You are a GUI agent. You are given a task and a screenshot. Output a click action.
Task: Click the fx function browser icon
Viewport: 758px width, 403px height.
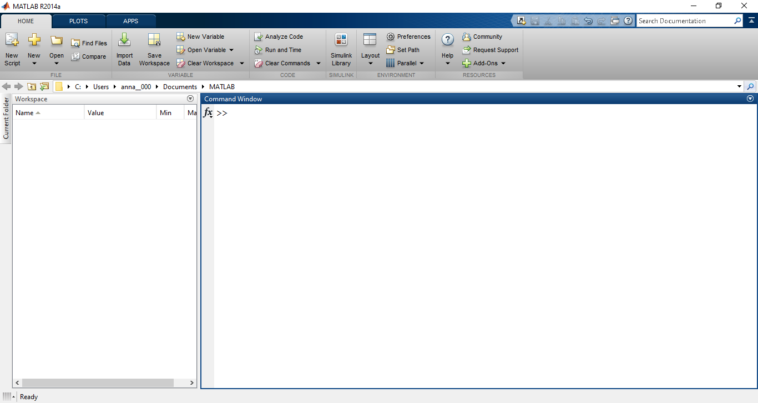click(x=208, y=113)
